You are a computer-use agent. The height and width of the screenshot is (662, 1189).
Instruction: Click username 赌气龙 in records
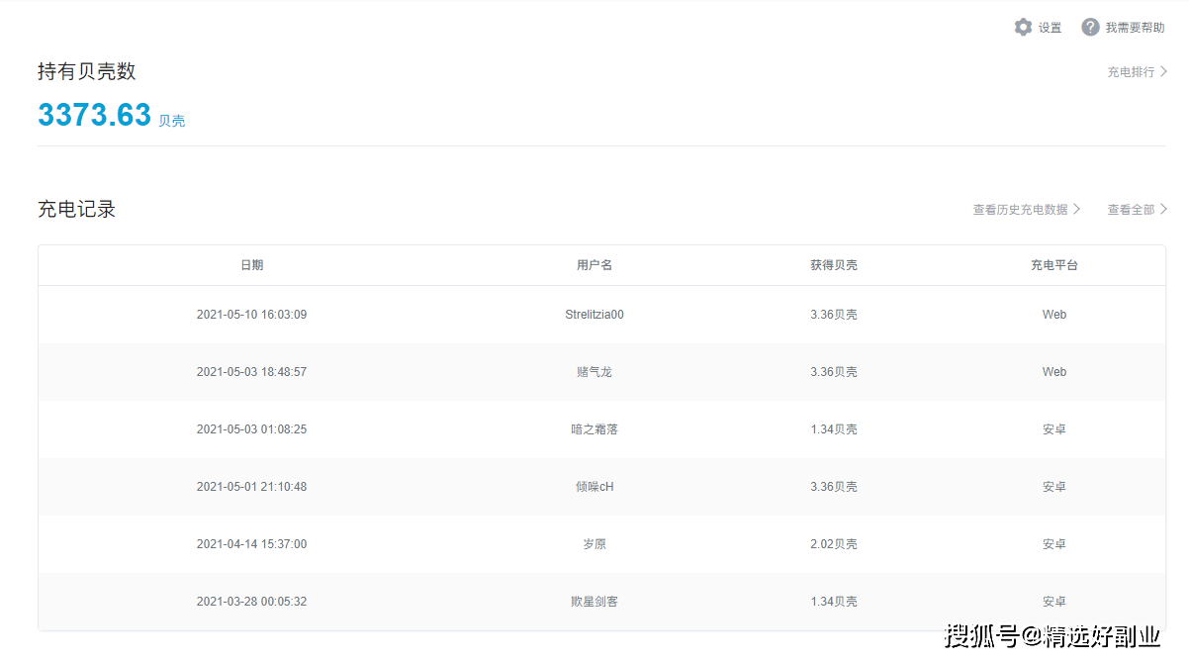pyautogui.click(x=594, y=372)
